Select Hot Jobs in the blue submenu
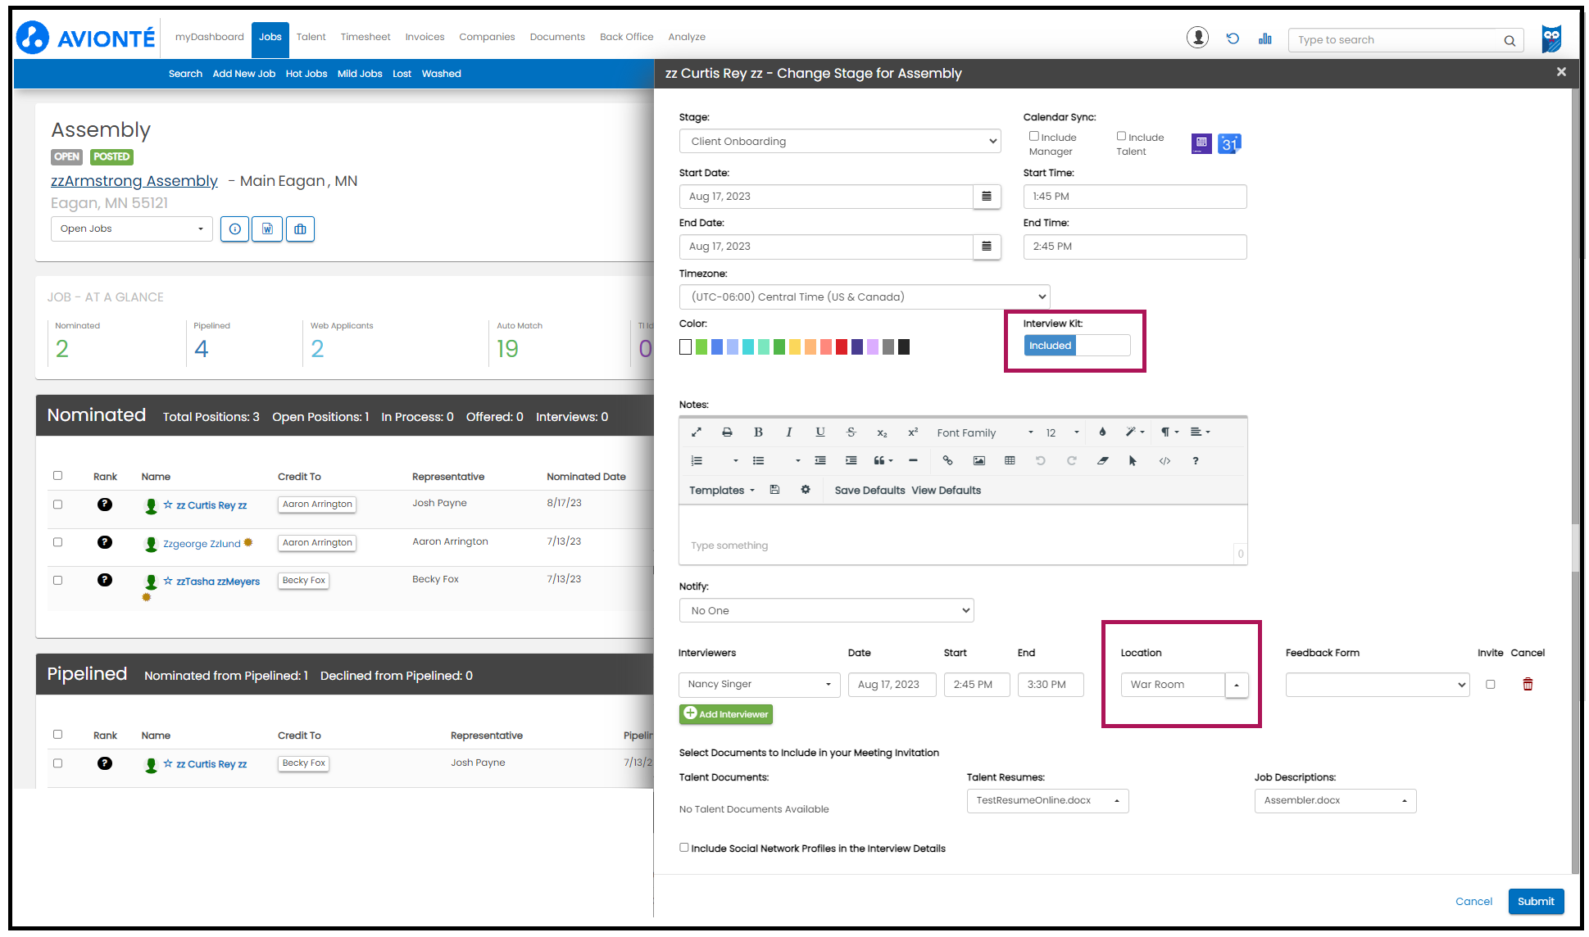 click(306, 74)
